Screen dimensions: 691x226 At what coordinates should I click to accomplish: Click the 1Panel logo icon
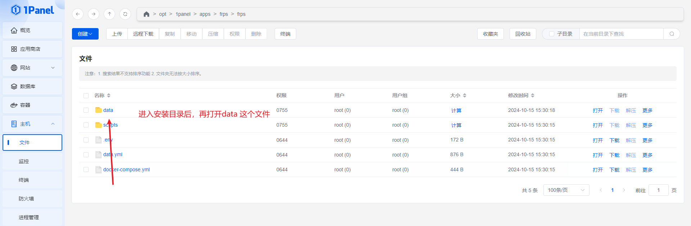click(16, 10)
